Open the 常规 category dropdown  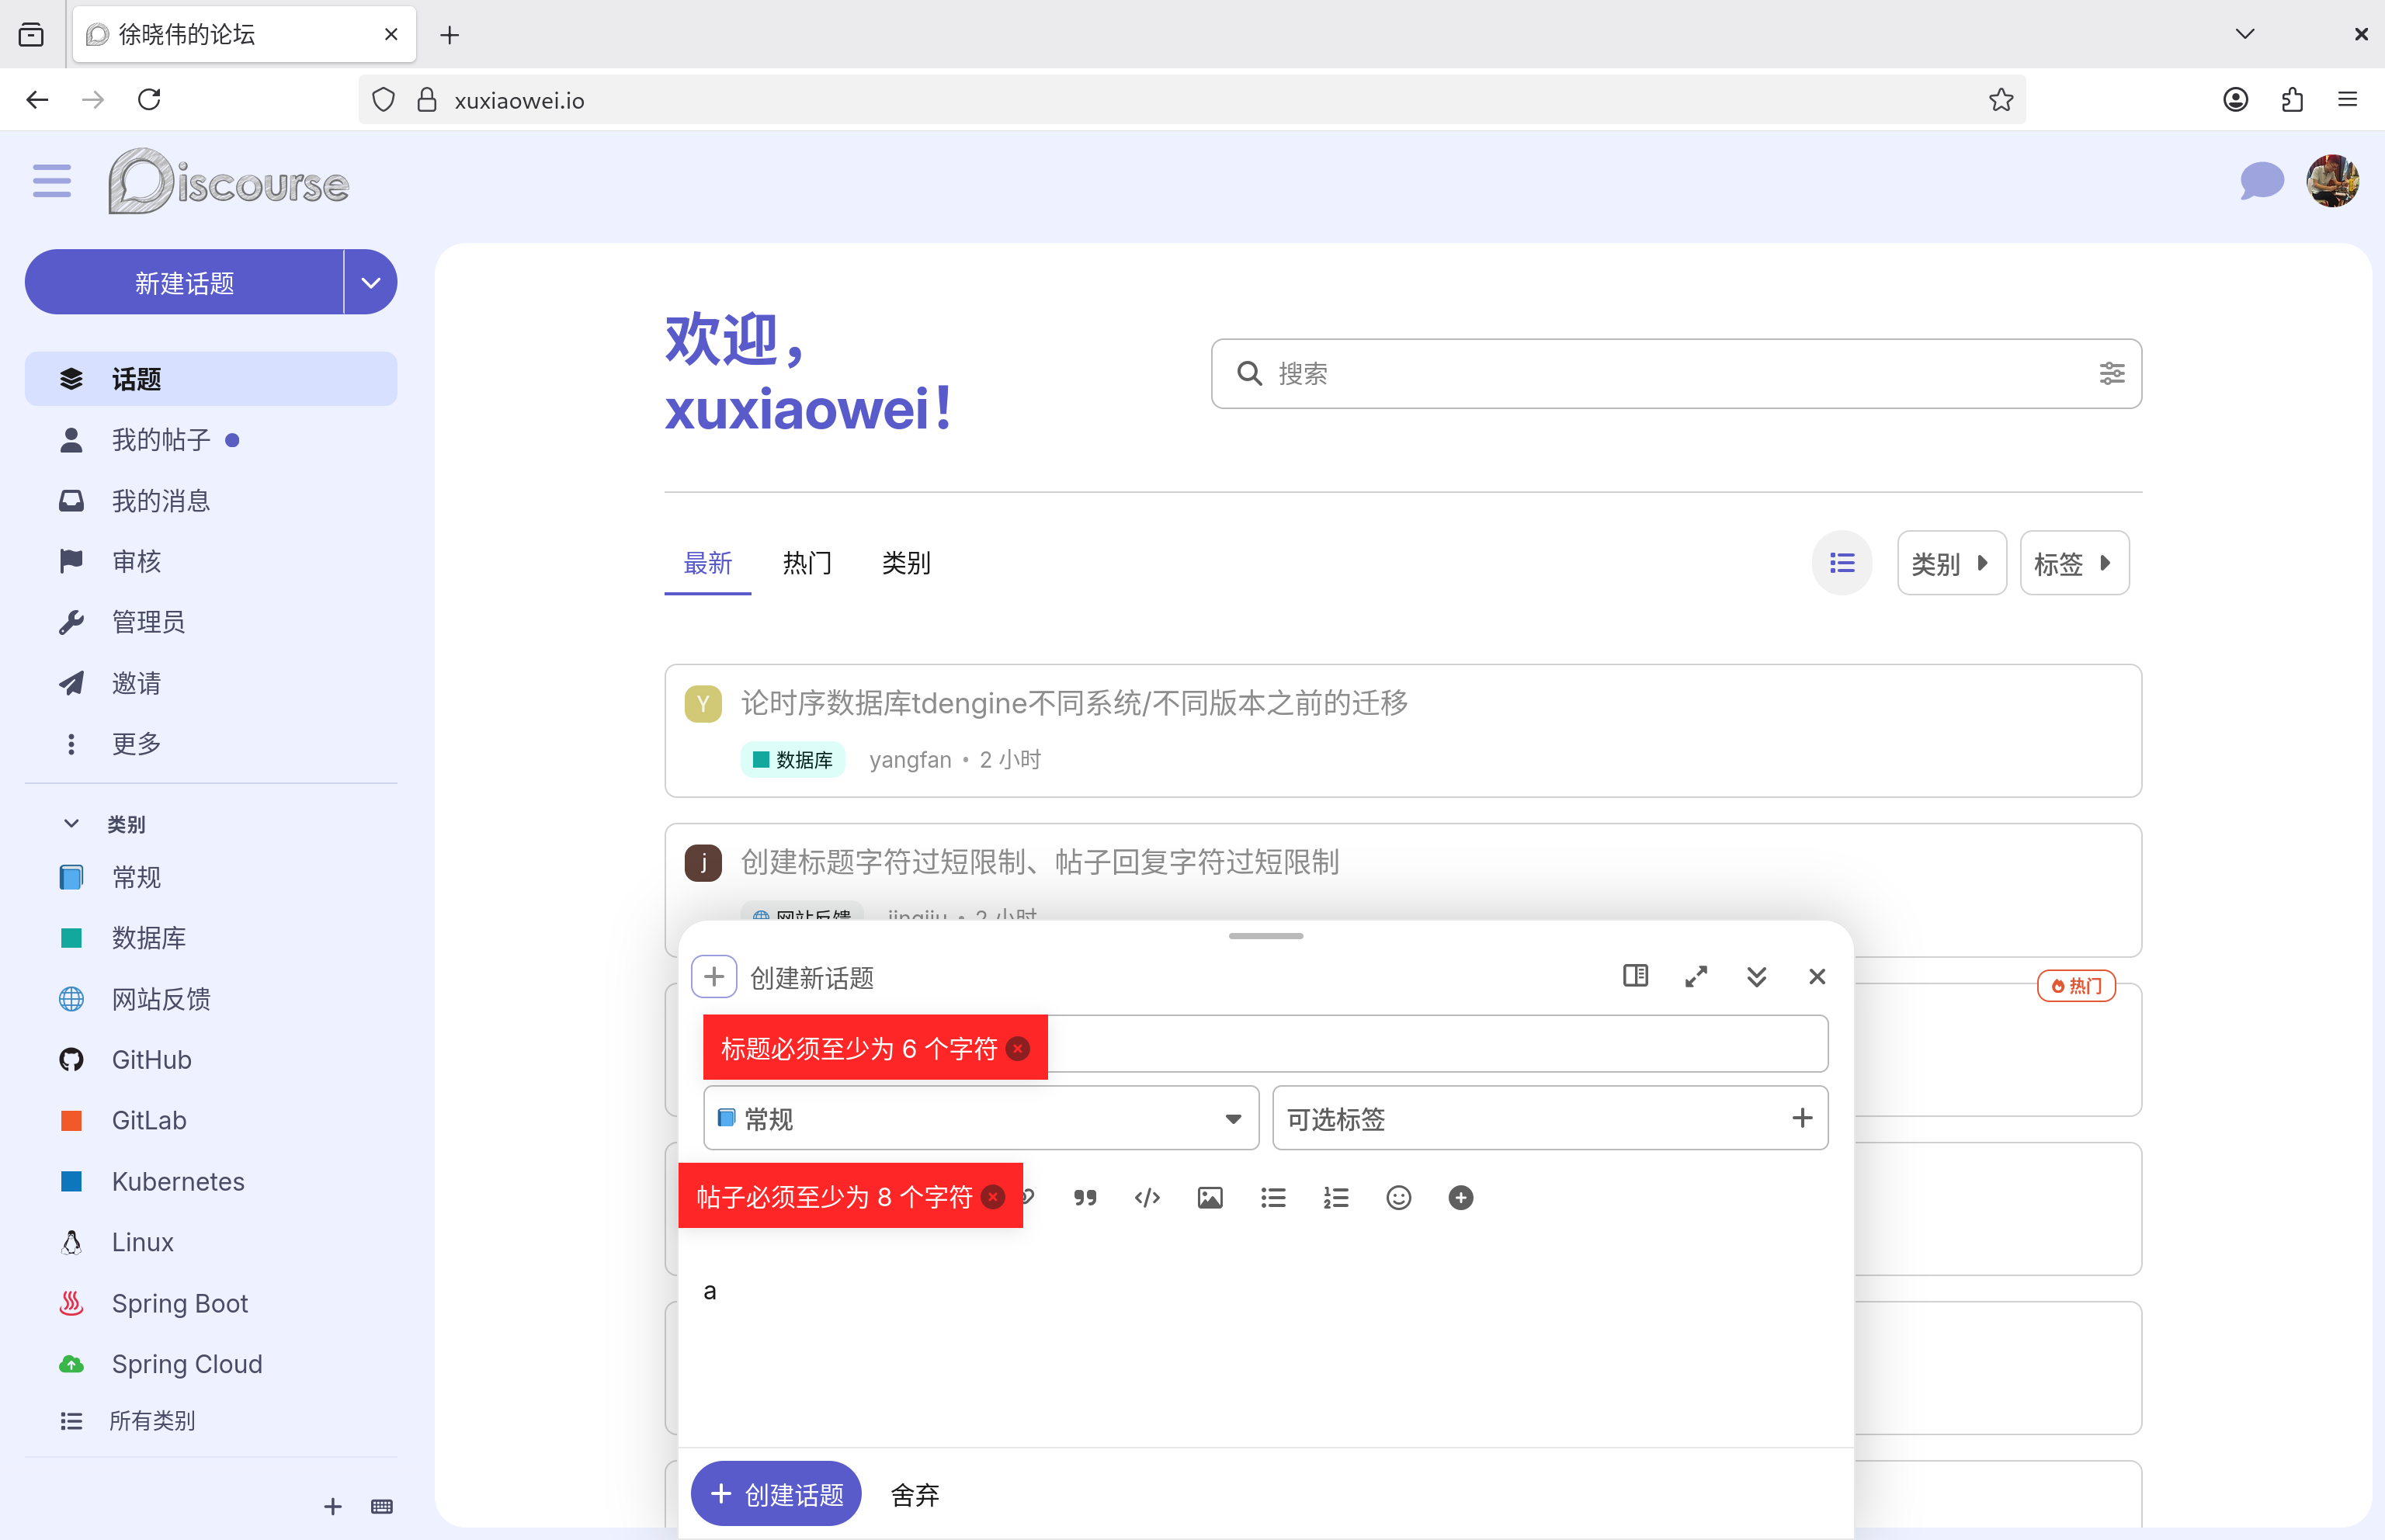pos(980,1118)
